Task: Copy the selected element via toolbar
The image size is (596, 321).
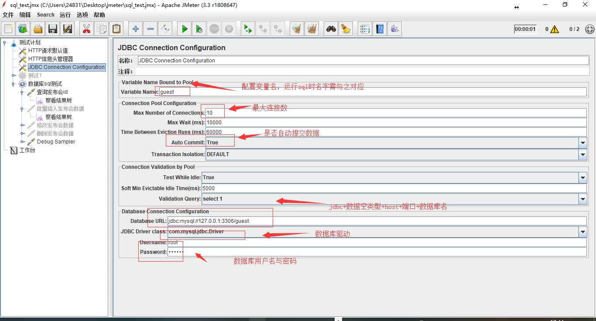Action: click(x=101, y=29)
